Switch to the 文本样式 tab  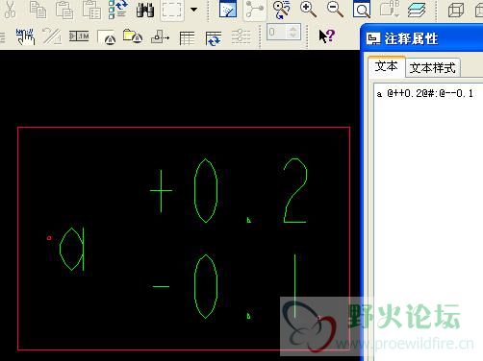[433, 67]
